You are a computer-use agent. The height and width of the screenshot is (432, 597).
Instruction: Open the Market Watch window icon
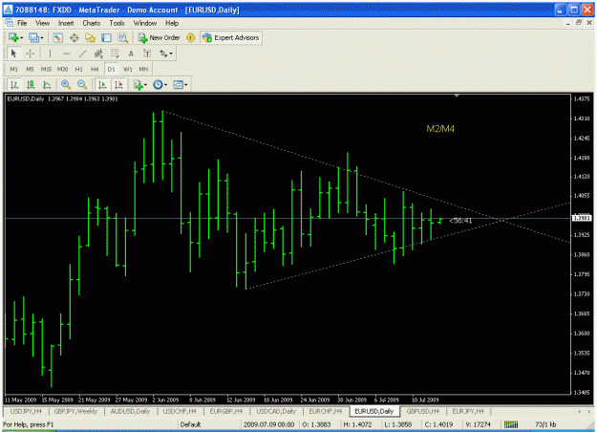(57, 37)
